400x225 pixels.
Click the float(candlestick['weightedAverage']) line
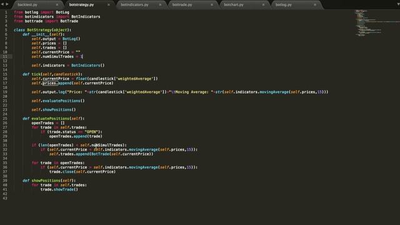pos(94,79)
